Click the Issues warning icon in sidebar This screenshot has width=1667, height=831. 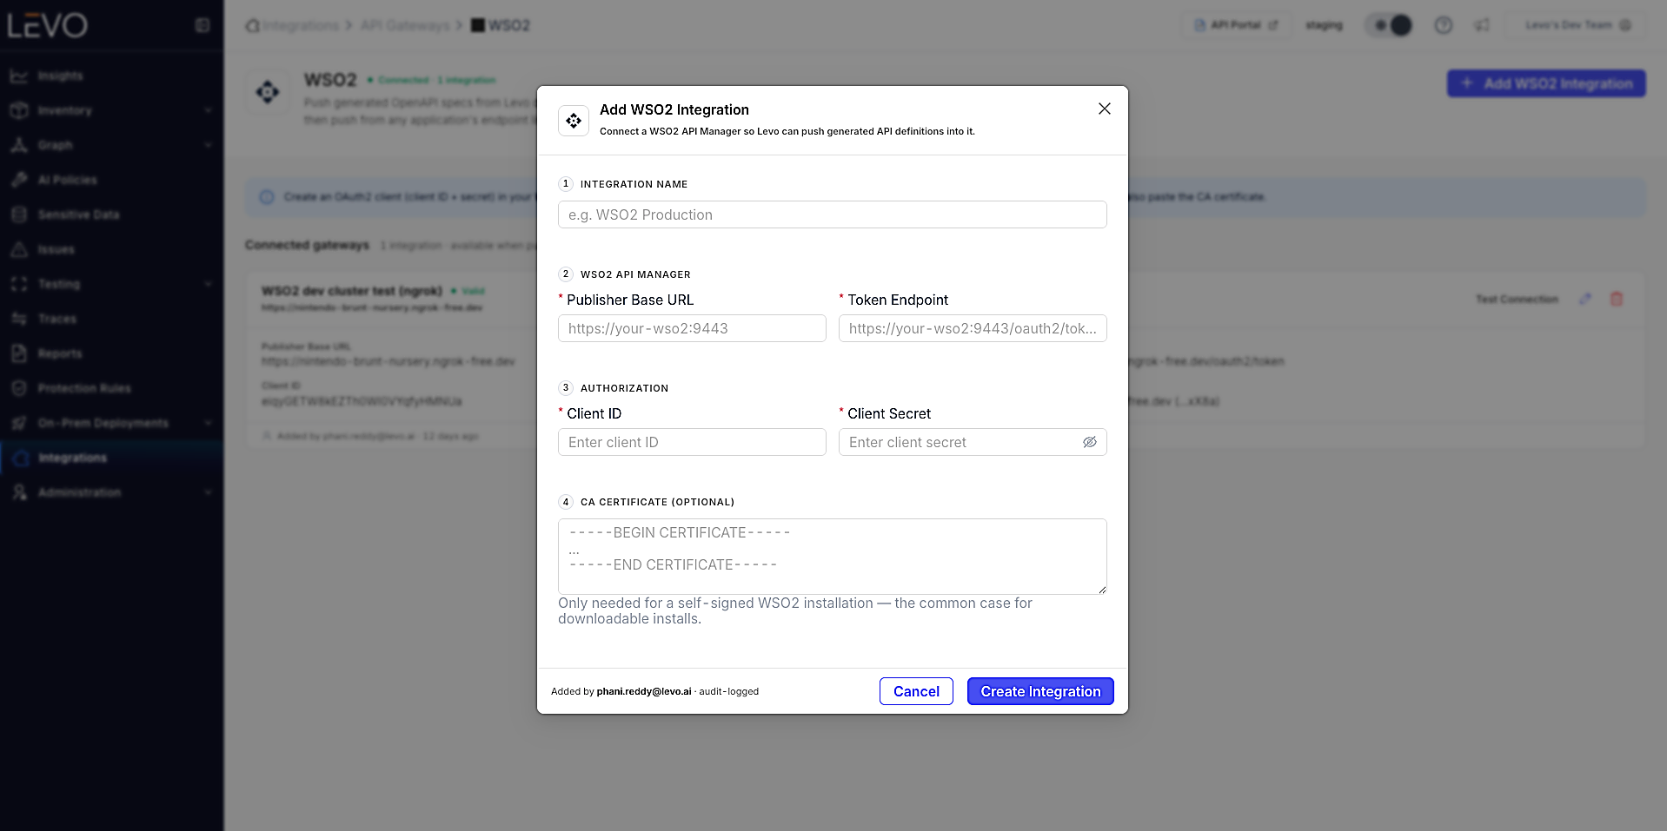tap(19, 249)
